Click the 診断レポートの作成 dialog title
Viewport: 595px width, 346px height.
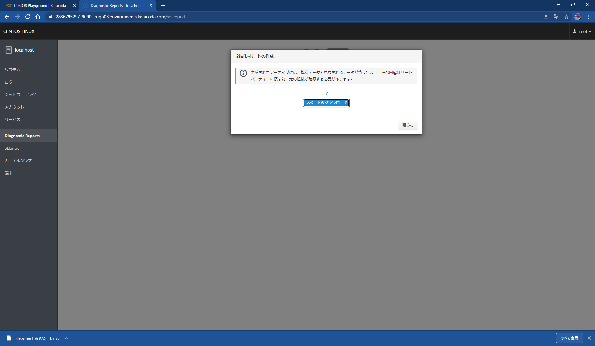pyautogui.click(x=255, y=56)
